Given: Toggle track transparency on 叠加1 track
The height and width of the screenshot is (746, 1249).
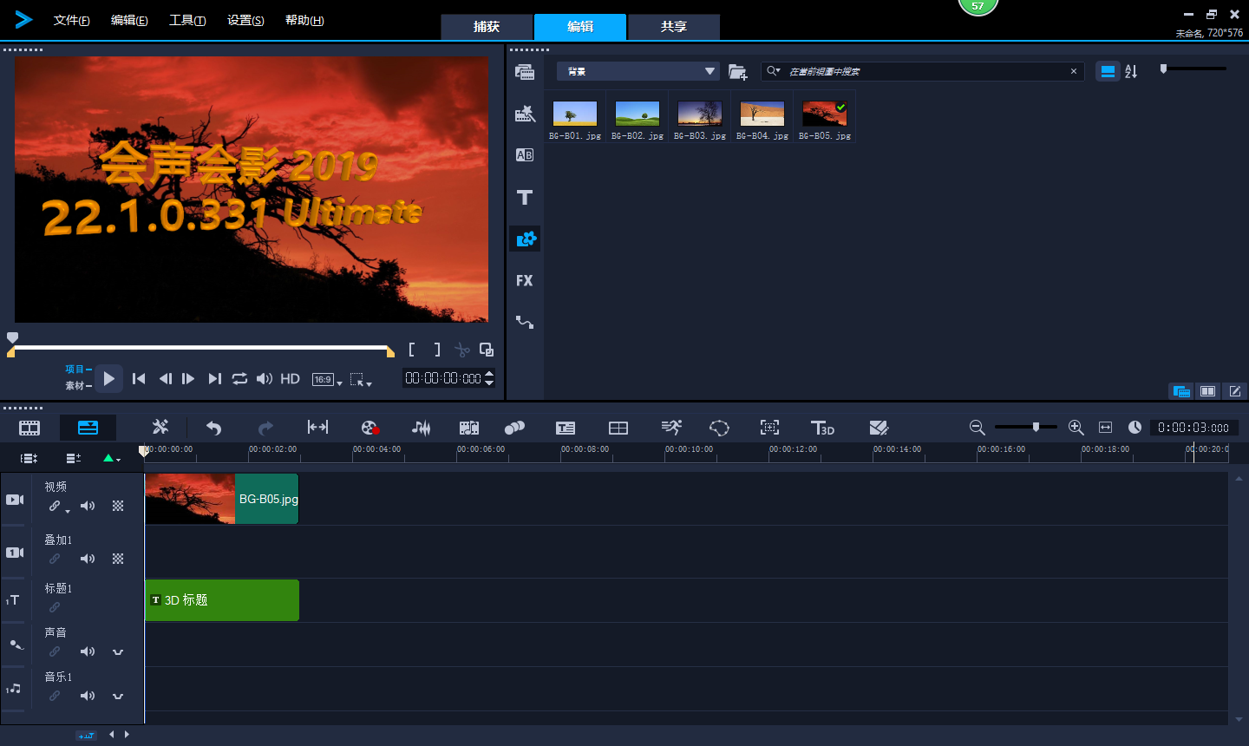Looking at the screenshot, I should coord(118,559).
